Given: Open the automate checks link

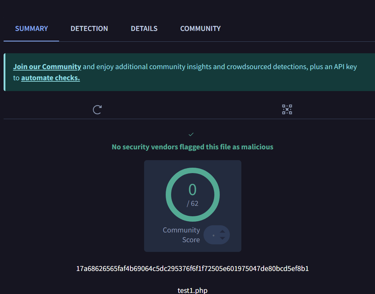Looking at the screenshot, I should (x=50, y=78).
